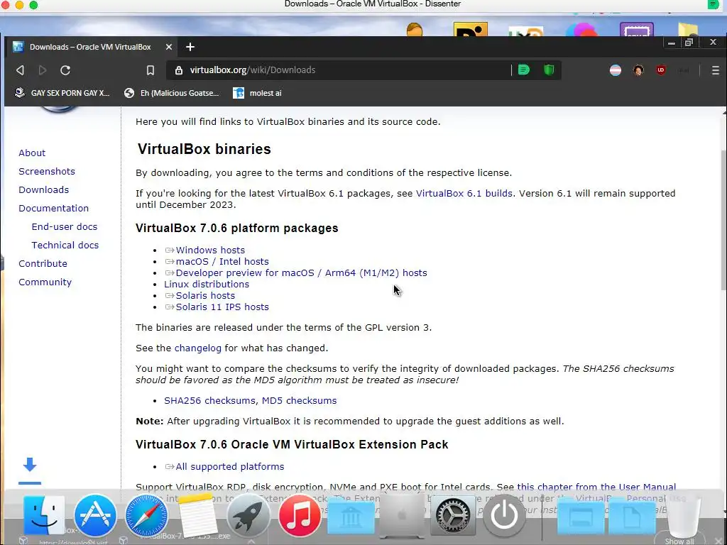The height and width of the screenshot is (545, 727).
Task: Download the Windows hosts package
Action: click(x=210, y=251)
